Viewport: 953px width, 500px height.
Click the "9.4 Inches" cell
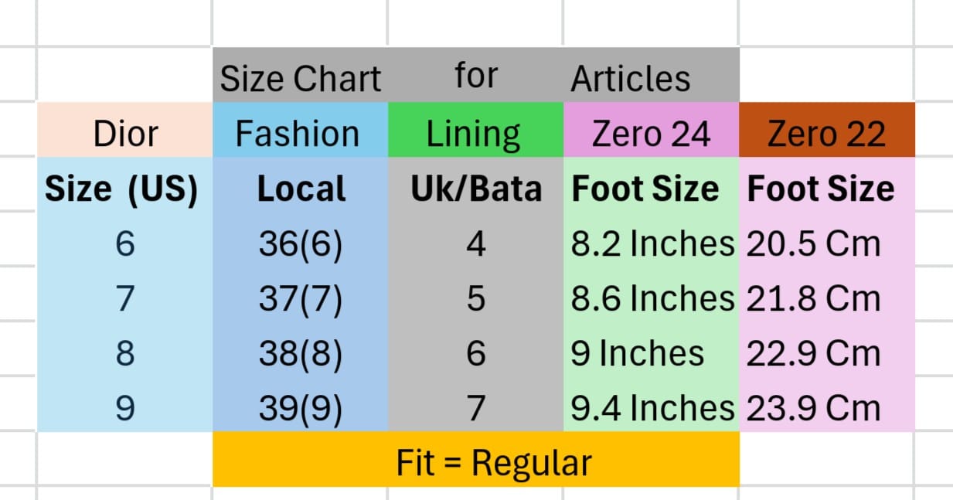click(x=652, y=409)
